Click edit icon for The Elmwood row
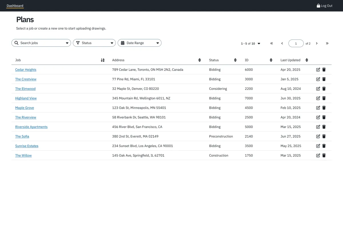Image resolution: width=343 pixels, height=244 pixels. point(318,89)
